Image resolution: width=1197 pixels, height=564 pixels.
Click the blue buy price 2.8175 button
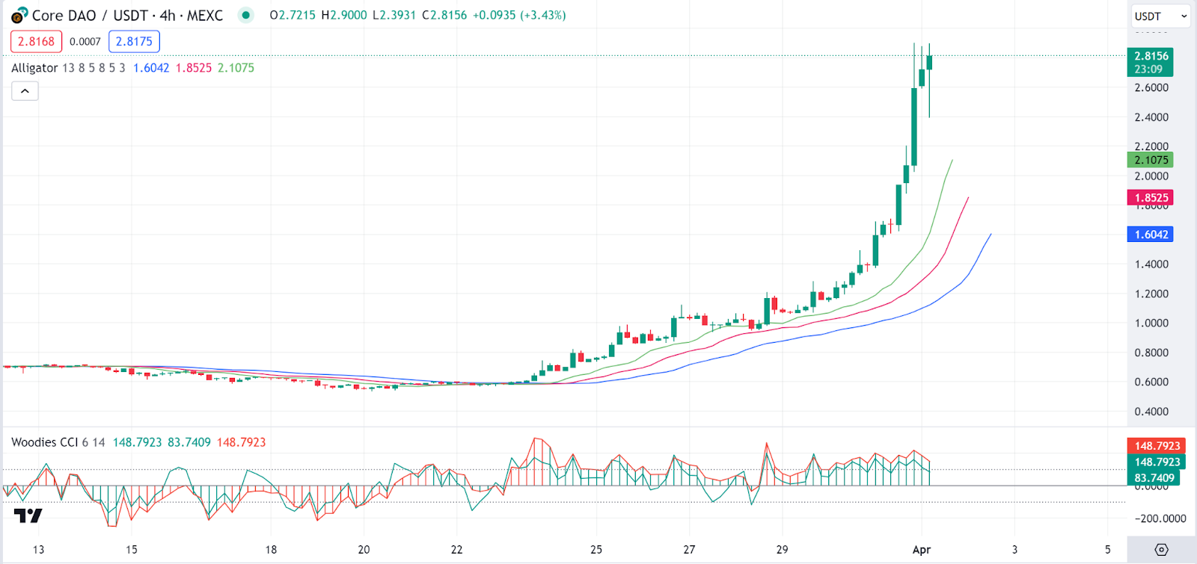pyautogui.click(x=134, y=42)
